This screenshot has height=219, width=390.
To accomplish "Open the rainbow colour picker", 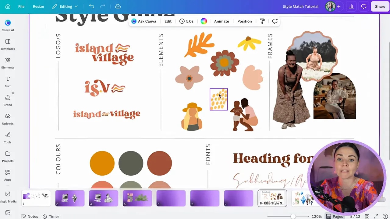I will [204, 21].
